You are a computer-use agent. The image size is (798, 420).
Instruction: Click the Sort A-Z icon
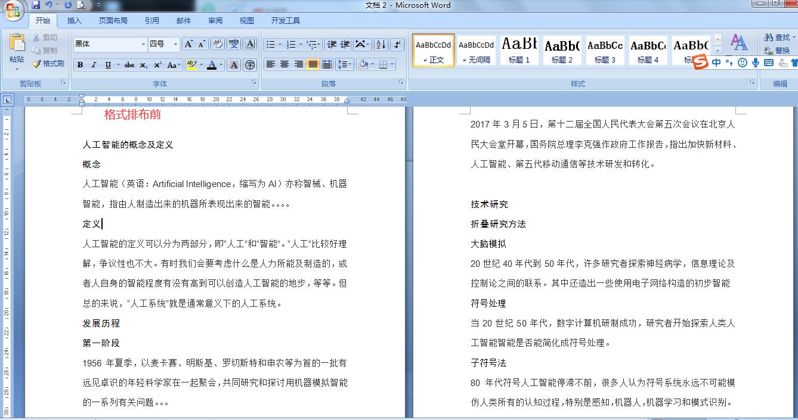[381, 44]
